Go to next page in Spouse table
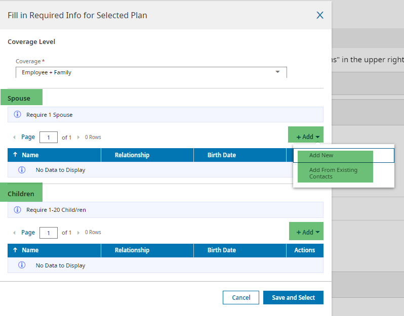 tap(78, 137)
